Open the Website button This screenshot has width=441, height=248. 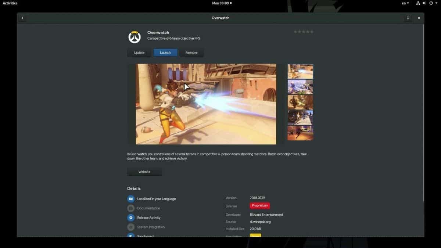click(x=144, y=172)
